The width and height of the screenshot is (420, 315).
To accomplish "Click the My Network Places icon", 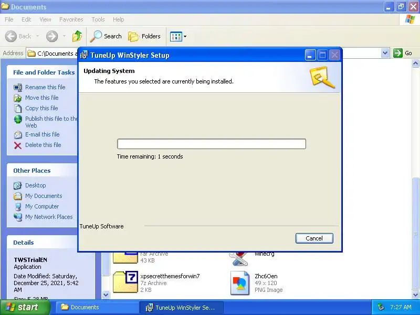I will click(x=18, y=217).
